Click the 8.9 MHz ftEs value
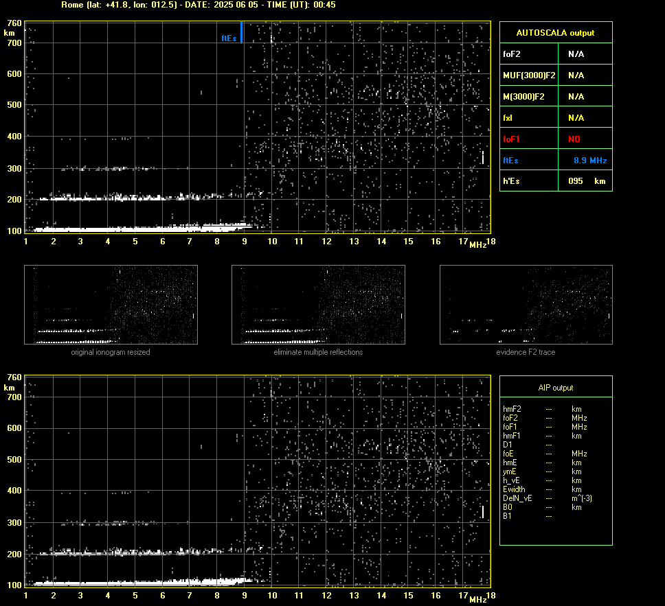 tap(590, 160)
